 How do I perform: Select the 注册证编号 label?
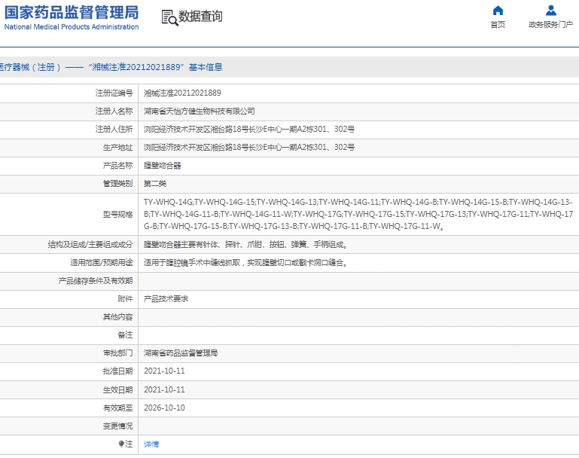[114, 93]
